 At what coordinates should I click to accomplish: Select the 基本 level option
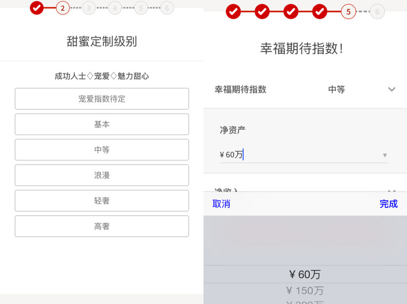tap(102, 124)
